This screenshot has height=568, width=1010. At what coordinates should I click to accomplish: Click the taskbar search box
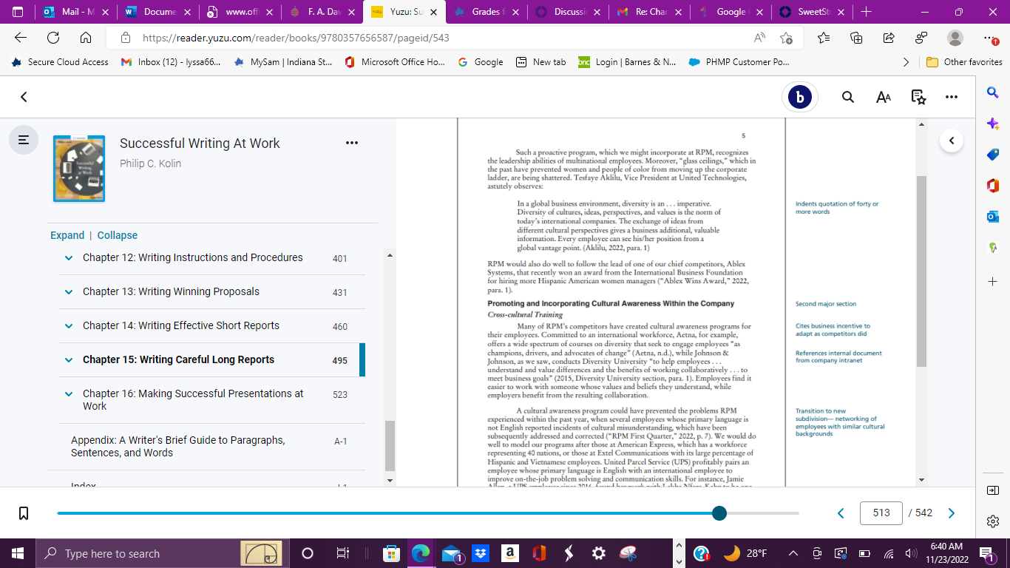(x=163, y=553)
